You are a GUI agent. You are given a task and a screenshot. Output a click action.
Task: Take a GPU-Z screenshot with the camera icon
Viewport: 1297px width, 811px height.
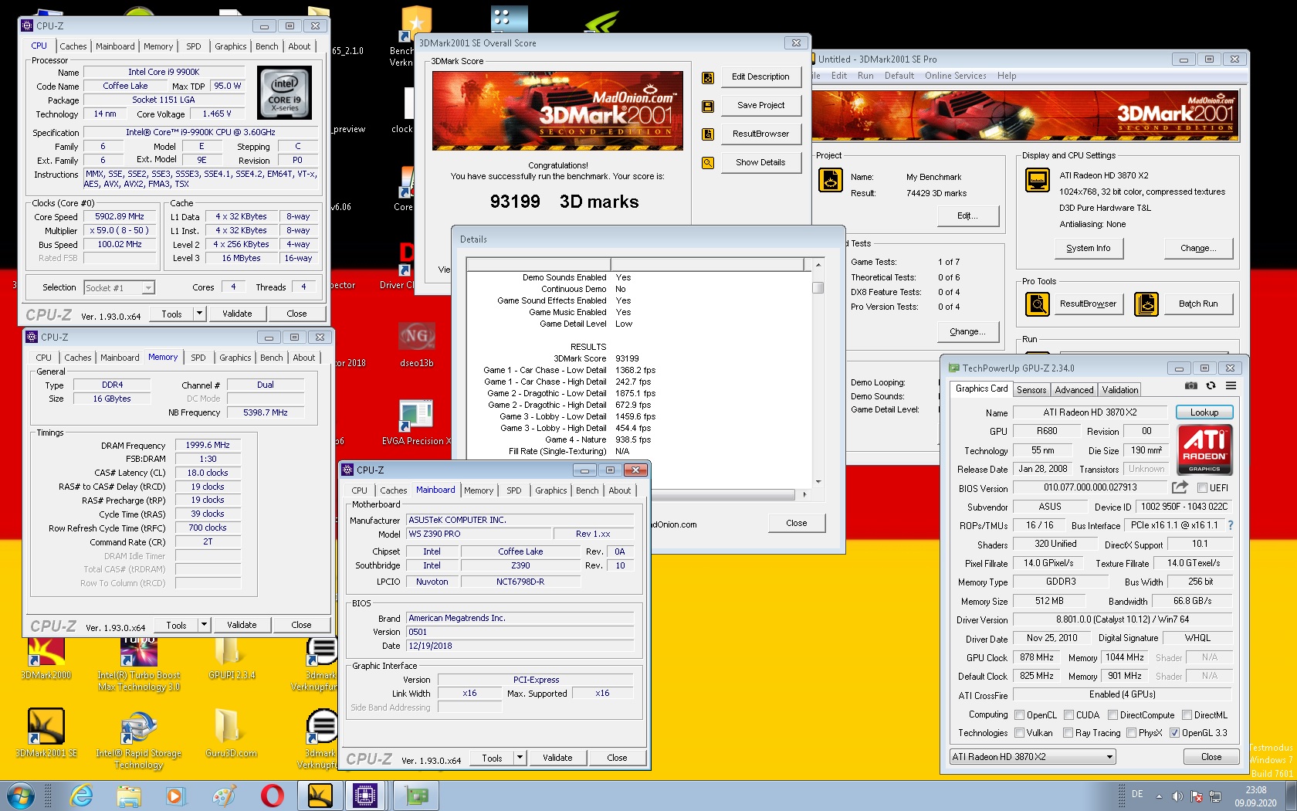tap(1191, 385)
